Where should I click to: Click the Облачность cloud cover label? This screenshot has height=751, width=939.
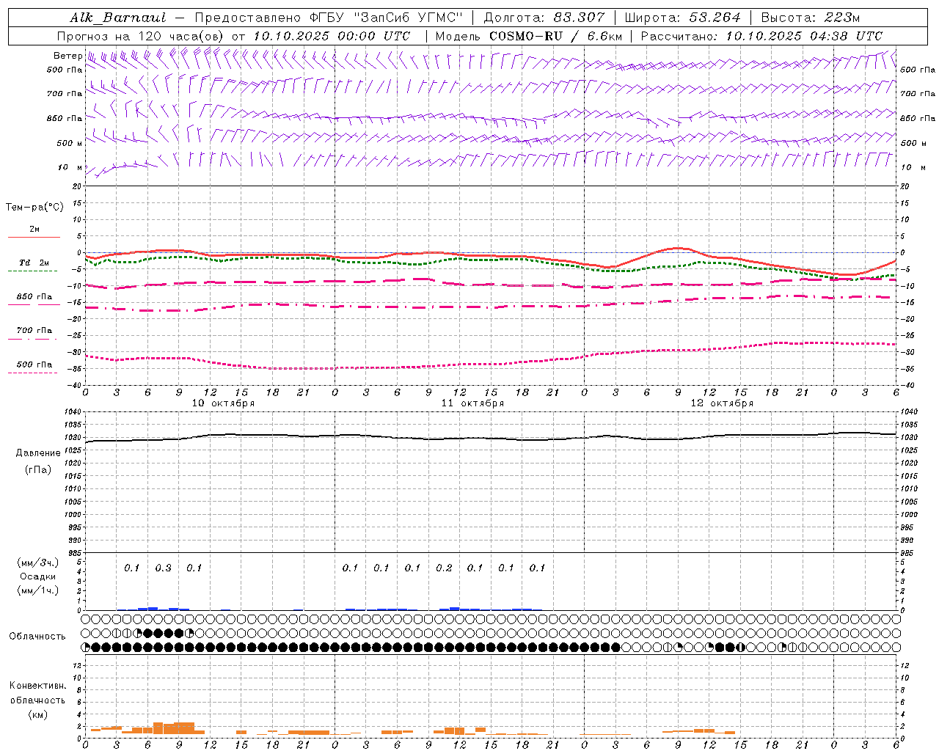[37, 637]
